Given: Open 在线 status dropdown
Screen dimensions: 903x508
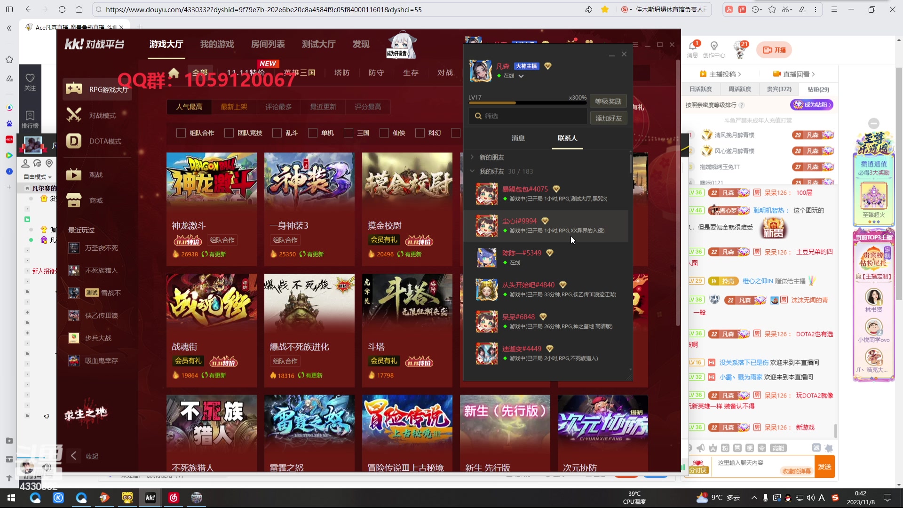Looking at the screenshot, I should point(521,76).
